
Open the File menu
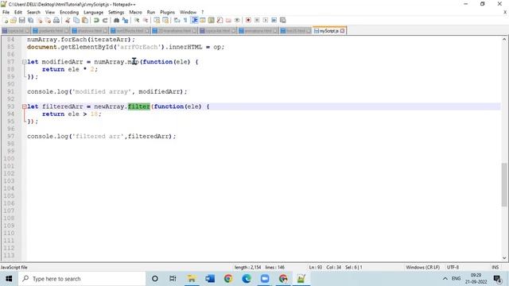pos(6,13)
